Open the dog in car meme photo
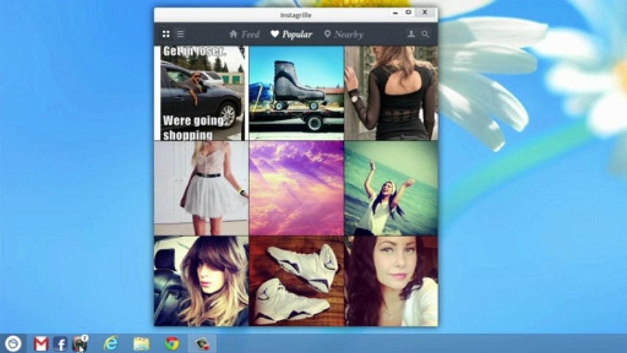This screenshot has height=353, width=627. (x=201, y=93)
